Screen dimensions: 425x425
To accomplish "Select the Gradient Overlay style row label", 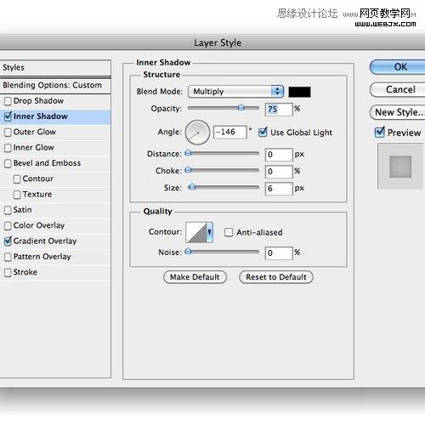I will pos(45,241).
